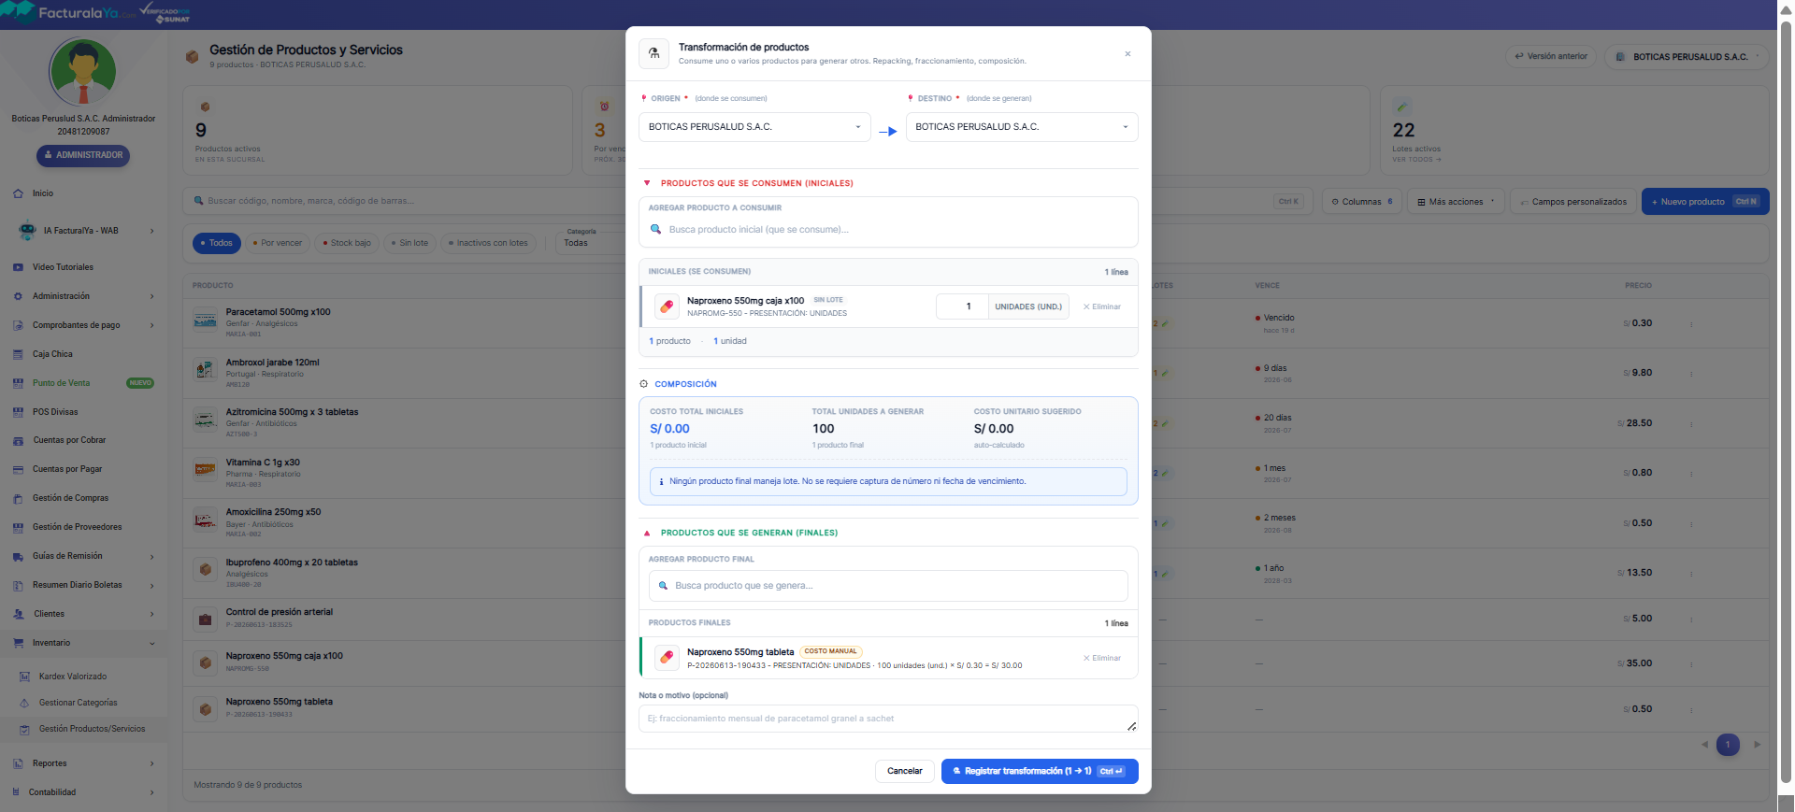The width and height of the screenshot is (1795, 812).
Task: Click the Resumen Diario Boletas icon
Action: click(18, 586)
